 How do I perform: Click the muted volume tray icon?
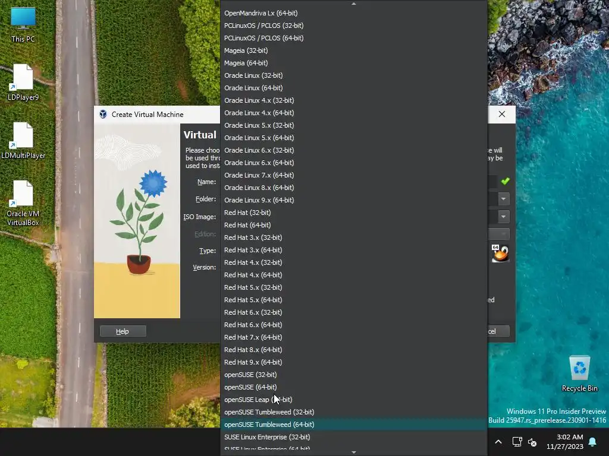coord(532,442)
